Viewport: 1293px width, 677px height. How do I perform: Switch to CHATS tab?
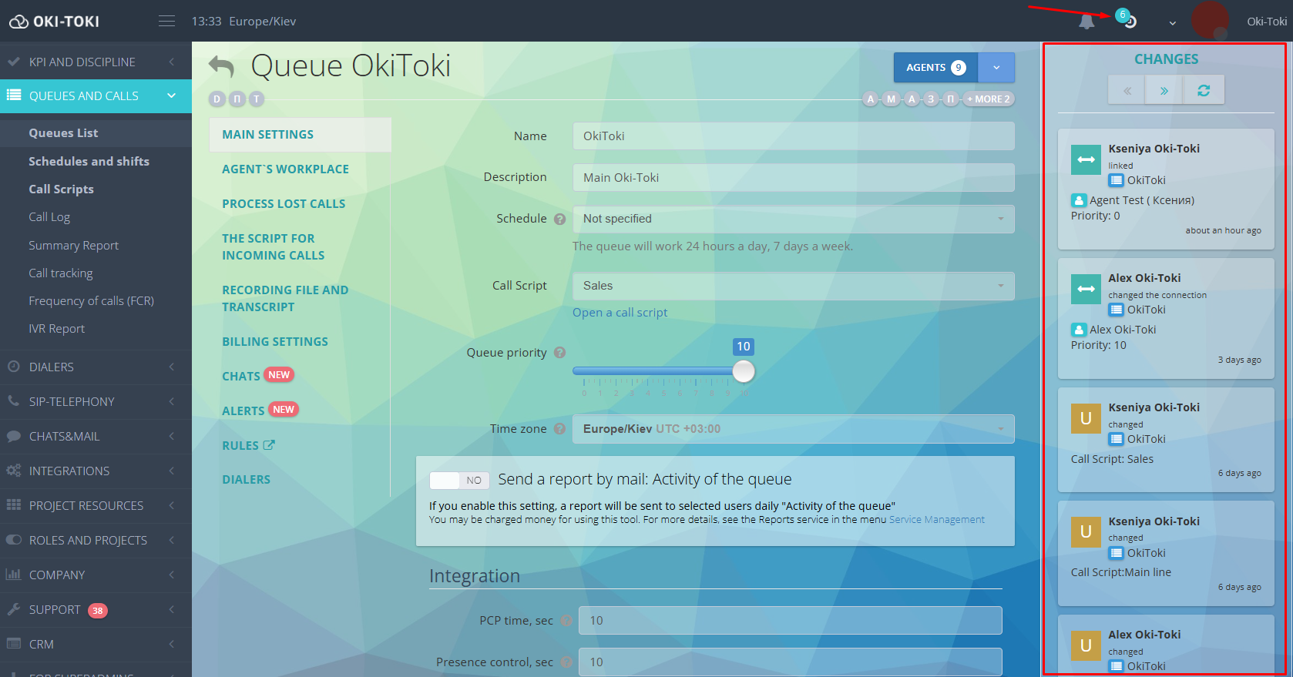pos(241,376)
